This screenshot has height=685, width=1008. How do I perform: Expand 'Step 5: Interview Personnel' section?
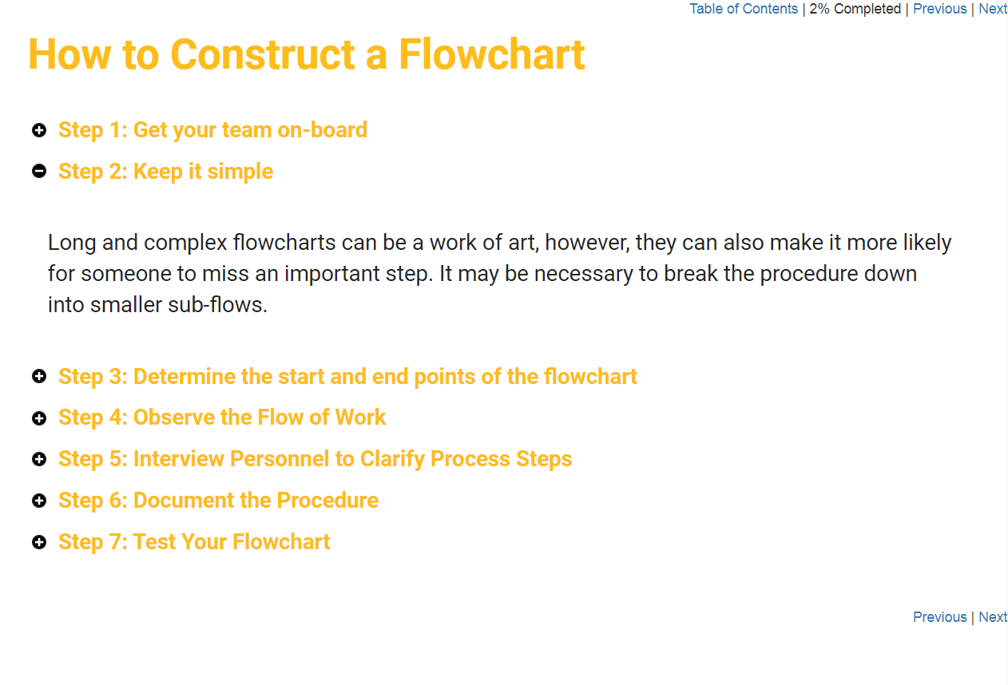pos(315,458)
